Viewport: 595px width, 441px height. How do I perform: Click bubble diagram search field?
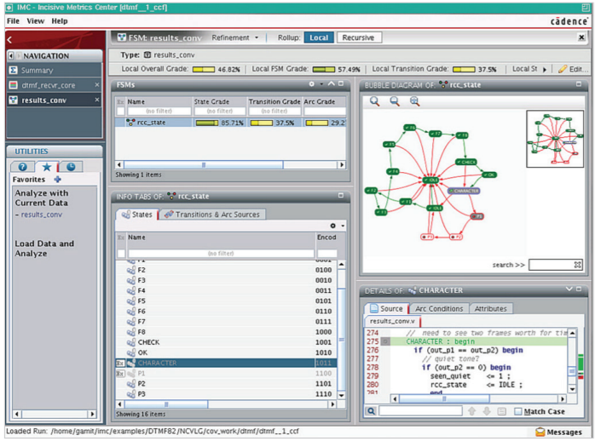(x=551, y=265)
